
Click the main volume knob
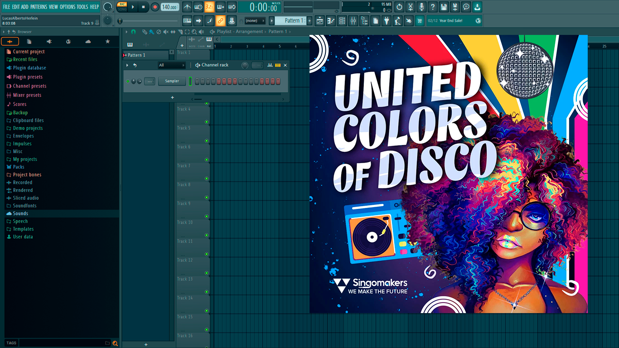(x=107, y=7)
